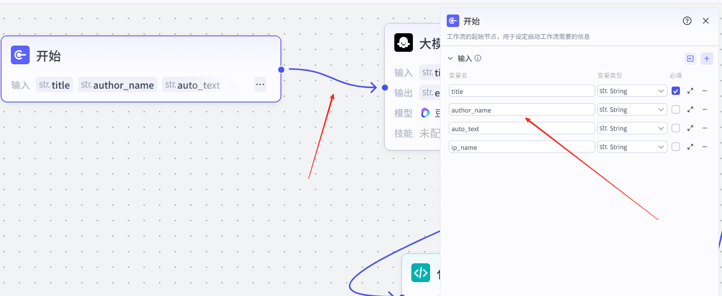Delete the ip_name variable row
This screenshot has height=296, width=722.
[705, 147]
